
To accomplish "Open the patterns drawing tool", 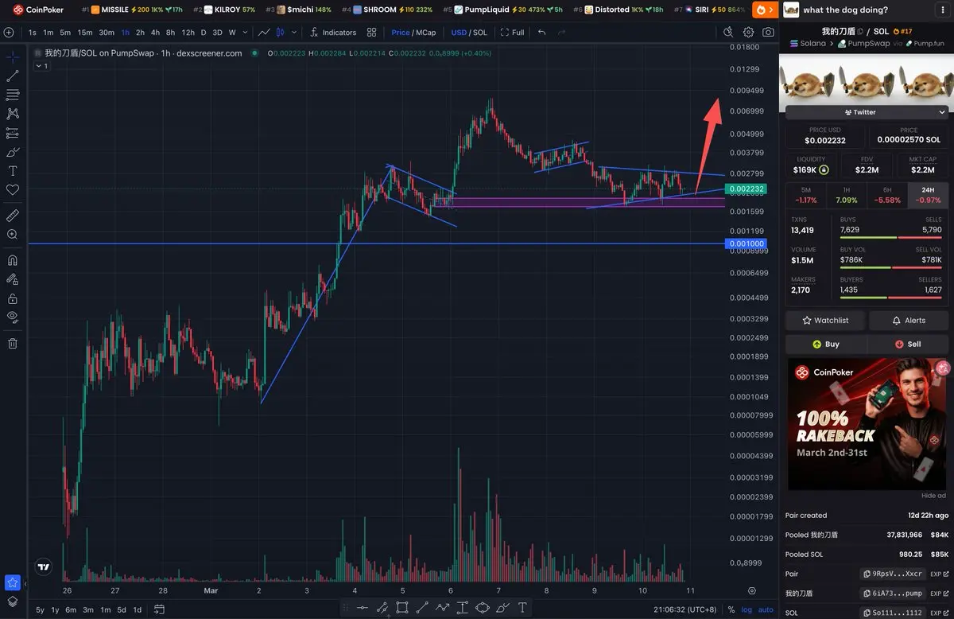I will pyautogui.click(x=13, y=114).
